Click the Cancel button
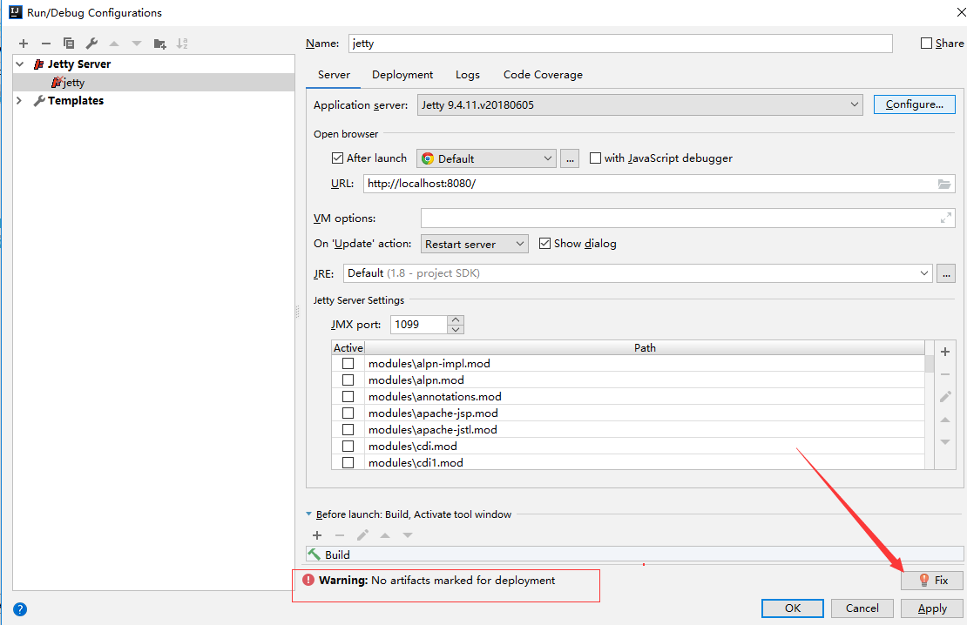The width and height of the screenshot is (967, 625). coord(862,608)
